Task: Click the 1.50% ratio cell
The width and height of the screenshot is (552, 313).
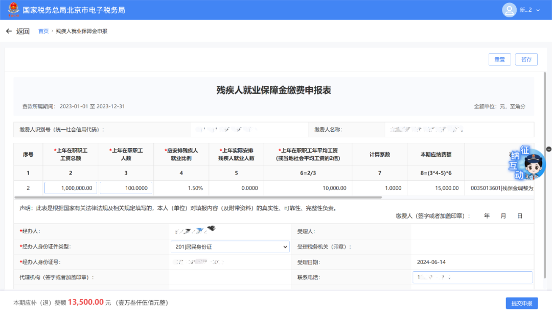Action: pyautogui.click(x=181, y=188)
